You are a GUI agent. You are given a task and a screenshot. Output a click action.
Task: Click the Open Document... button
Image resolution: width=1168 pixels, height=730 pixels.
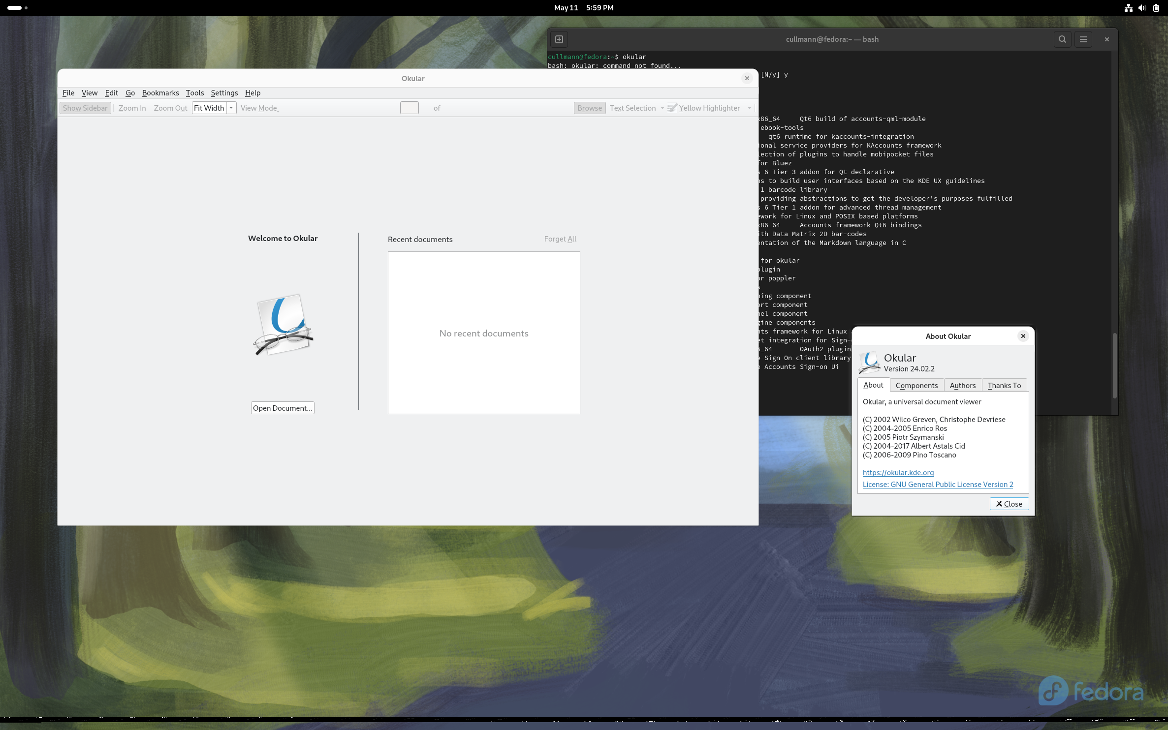tap(283, 408)
